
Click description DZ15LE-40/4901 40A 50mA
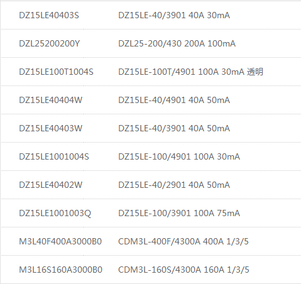tap(174, 100)
